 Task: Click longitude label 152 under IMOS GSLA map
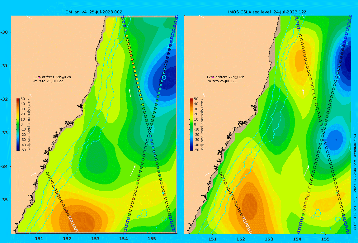[x=241, y=239]
